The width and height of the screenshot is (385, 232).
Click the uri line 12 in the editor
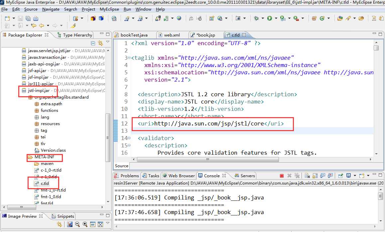click(211, 123)
